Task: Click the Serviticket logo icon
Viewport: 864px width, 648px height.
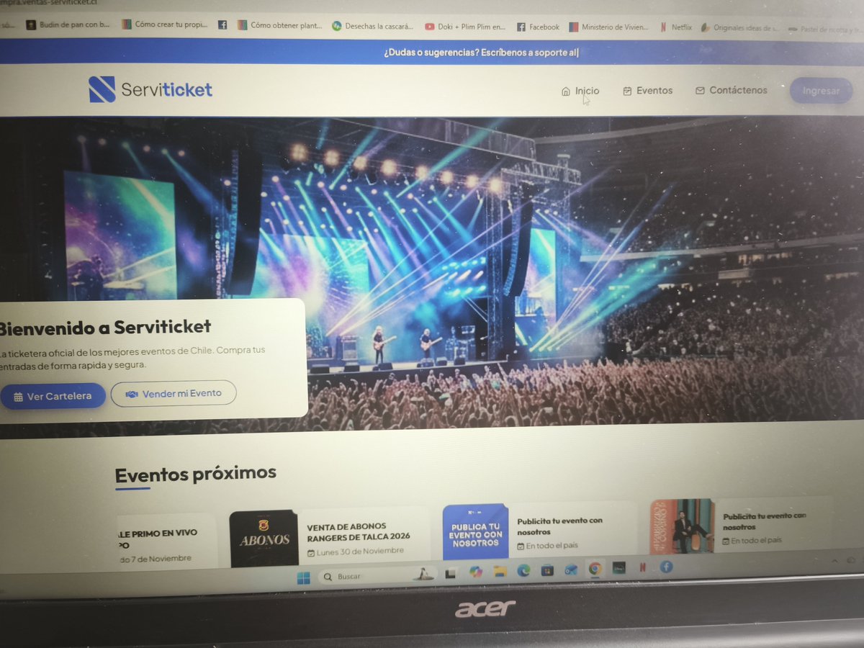Action: point(102,89)
